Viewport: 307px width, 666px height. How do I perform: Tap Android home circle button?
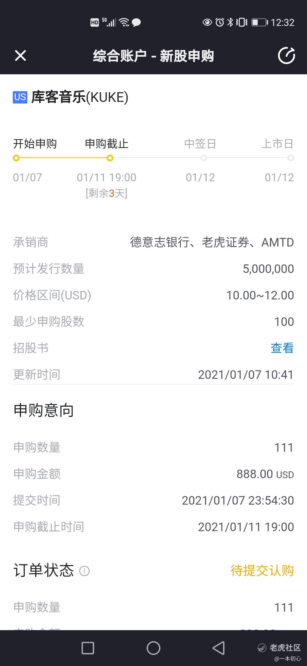(x=153, y=648)
